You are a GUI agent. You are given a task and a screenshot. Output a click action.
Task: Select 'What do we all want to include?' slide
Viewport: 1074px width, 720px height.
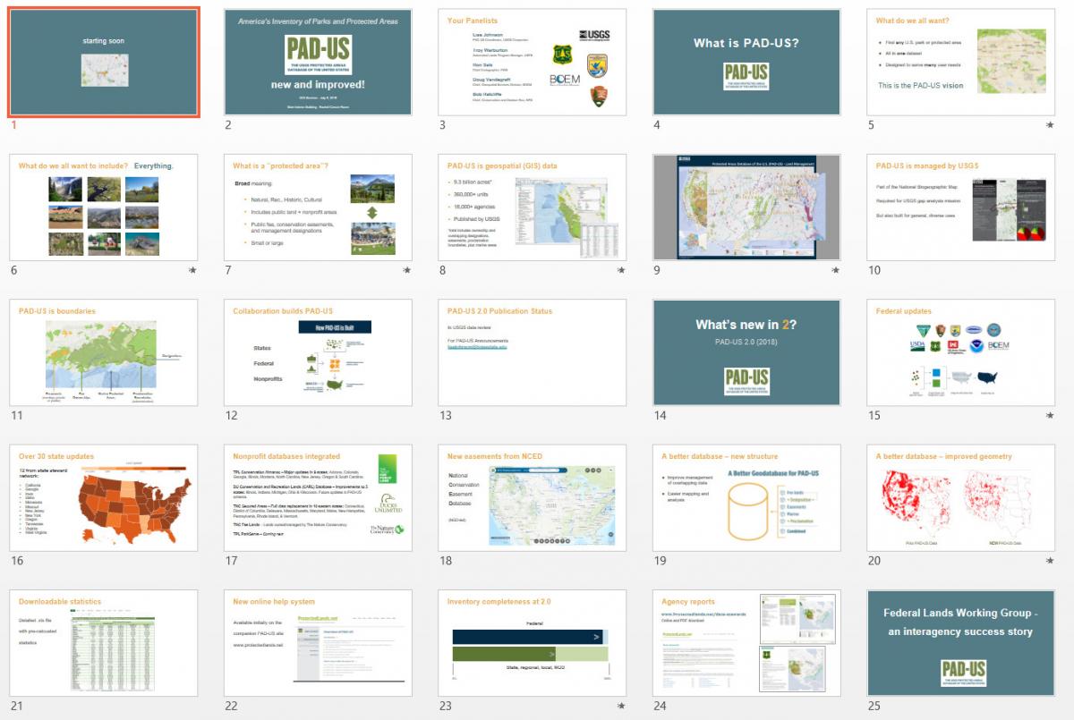point(104,207)
